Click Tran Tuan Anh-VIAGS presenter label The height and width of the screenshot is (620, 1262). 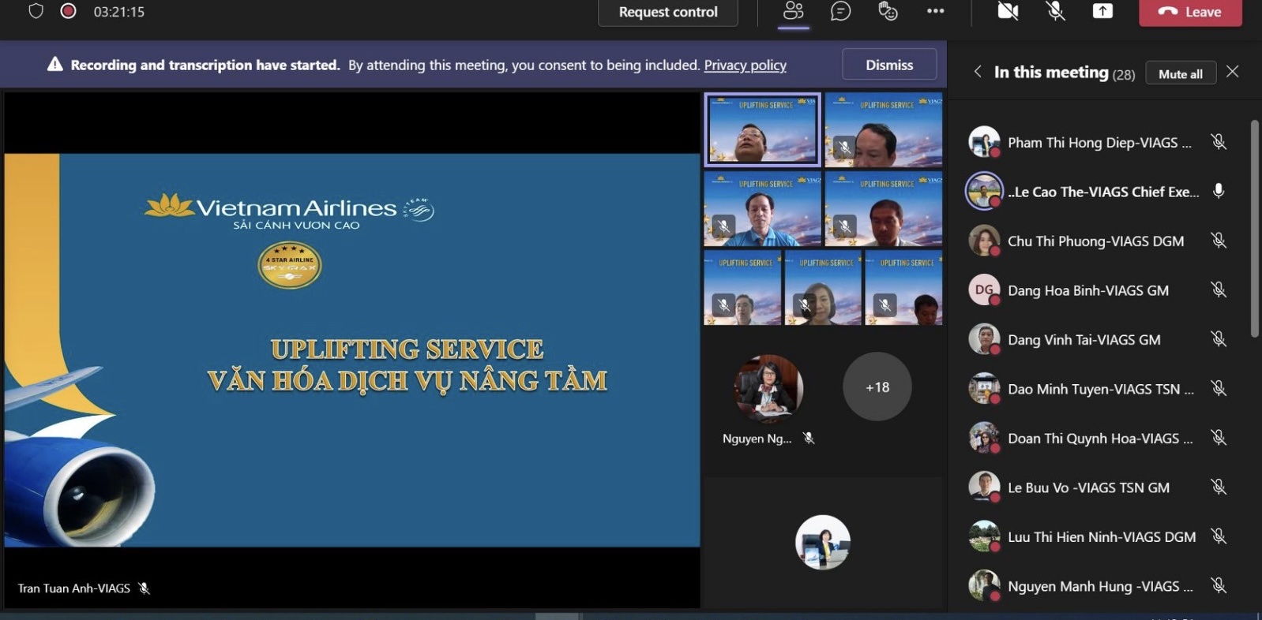(x=74, y=588)
